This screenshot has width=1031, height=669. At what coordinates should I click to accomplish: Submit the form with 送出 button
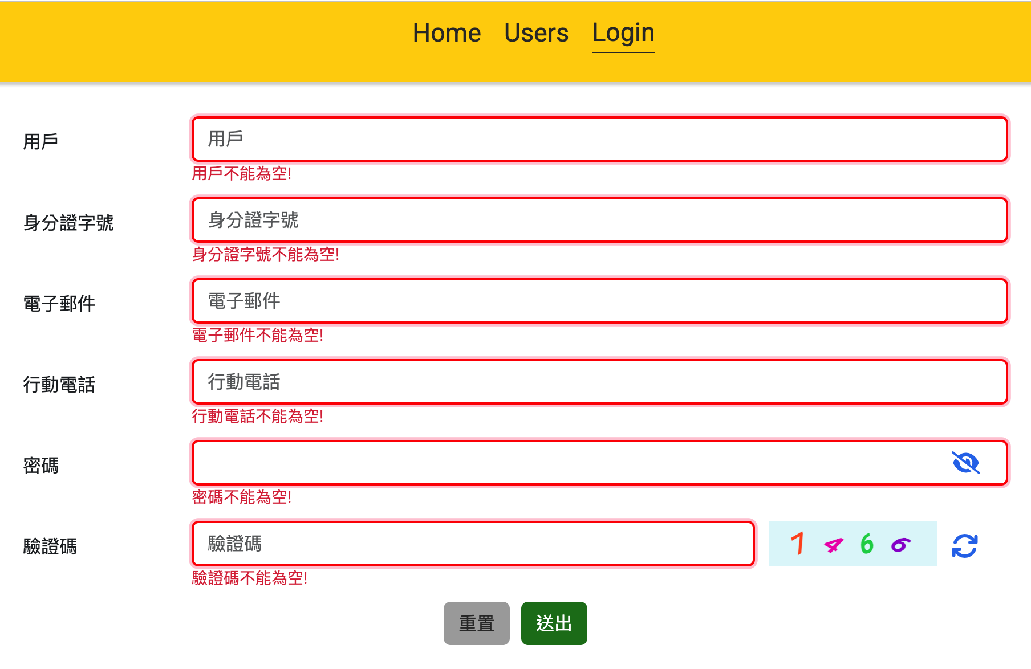(x=554, y=623)
